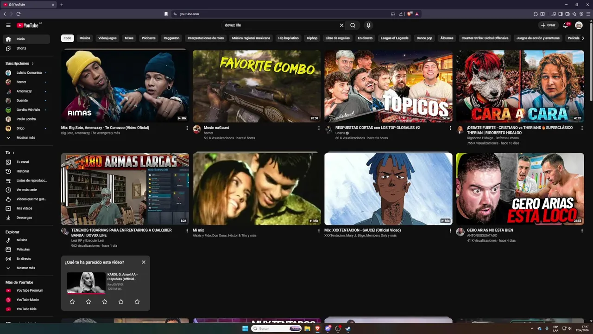Open more options for Mosin naGaunt video
The width and height of the screenshot is (593, 334).
click(319, 128)
